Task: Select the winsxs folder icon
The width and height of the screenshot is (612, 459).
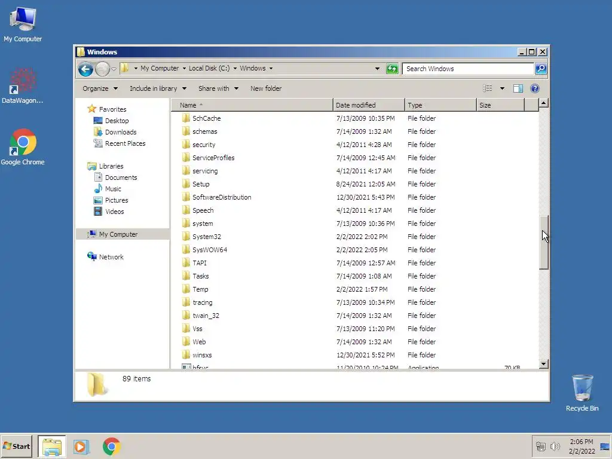Action: pyautogui.click(x=186, y=354)
